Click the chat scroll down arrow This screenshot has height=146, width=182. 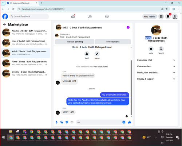click(131, 116)
